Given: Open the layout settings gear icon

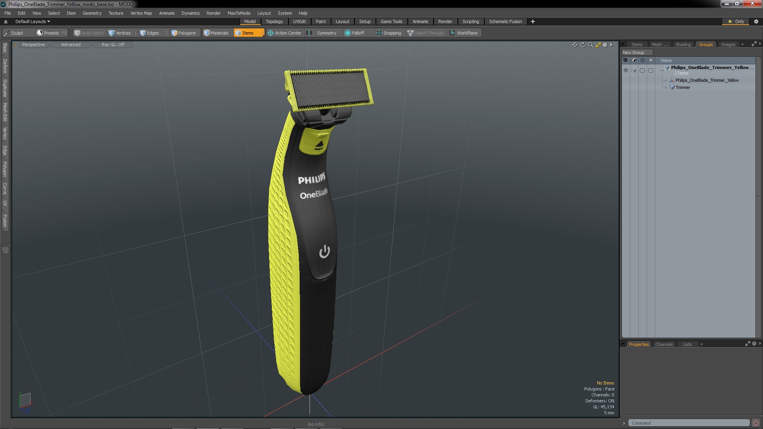Looking at the screenshot, I should coord(756,21).
